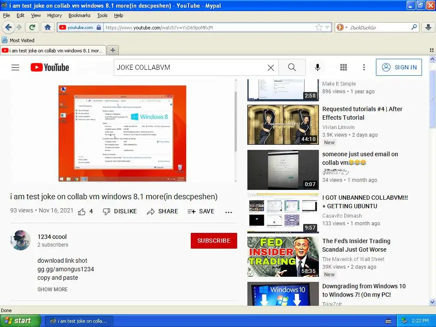Click the 1234 ccool channel avatar

(x=20, y=240)
